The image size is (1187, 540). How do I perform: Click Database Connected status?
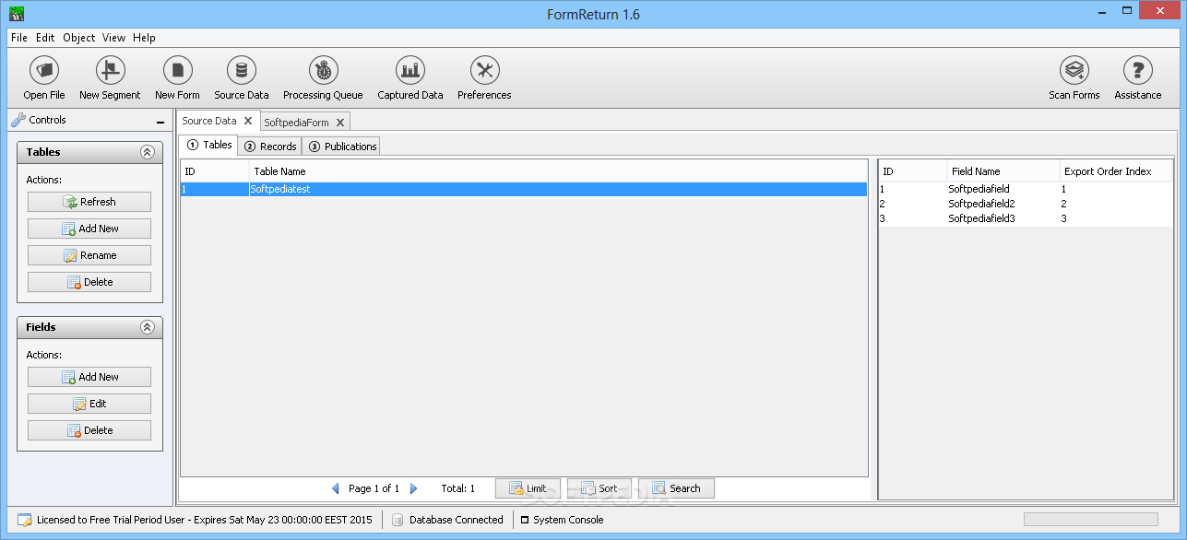(447, 520)
